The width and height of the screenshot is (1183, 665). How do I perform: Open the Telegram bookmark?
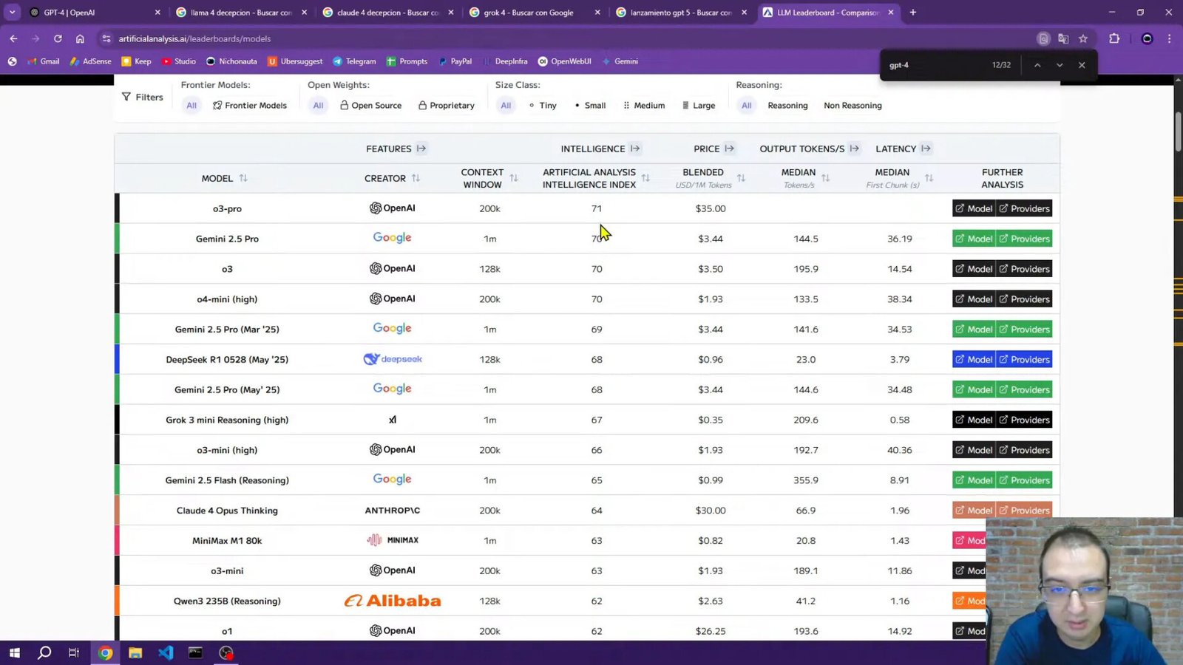click(x=355, y=61)
